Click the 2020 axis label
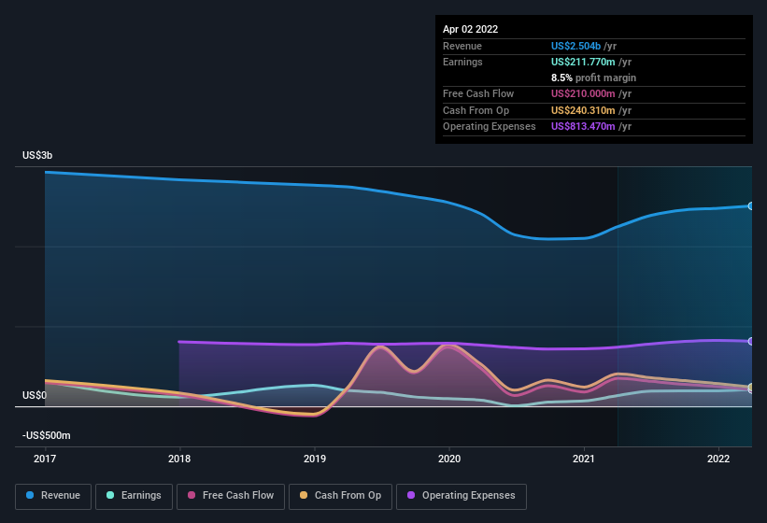This screenshot has height=523, width=767. tap(449, 459)
